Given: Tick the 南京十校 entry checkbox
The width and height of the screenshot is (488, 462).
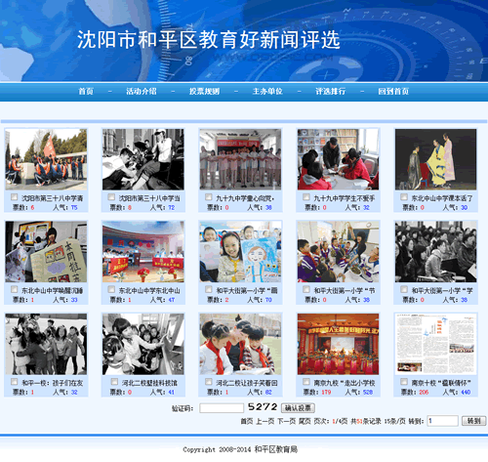Looking at the screenshot, I should (x=404, y=382).
